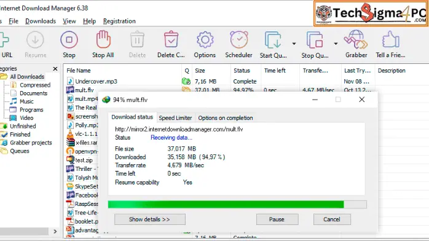The height and width of the screenshot is (241, 429).
Task: Click the Delete trash can icon
Action: (137, 40)
